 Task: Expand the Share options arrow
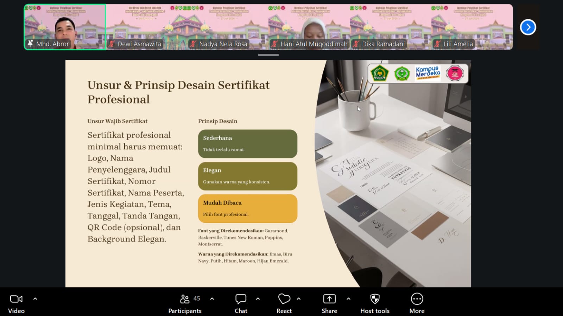(348, 299)
